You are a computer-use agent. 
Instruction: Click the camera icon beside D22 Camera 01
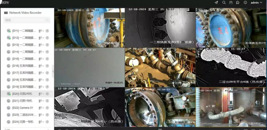9,108
